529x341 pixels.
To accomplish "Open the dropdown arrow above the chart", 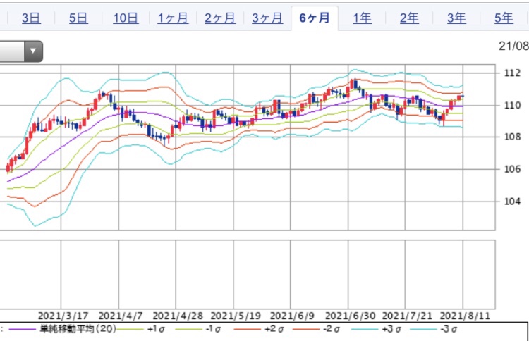I will (33, 51).
